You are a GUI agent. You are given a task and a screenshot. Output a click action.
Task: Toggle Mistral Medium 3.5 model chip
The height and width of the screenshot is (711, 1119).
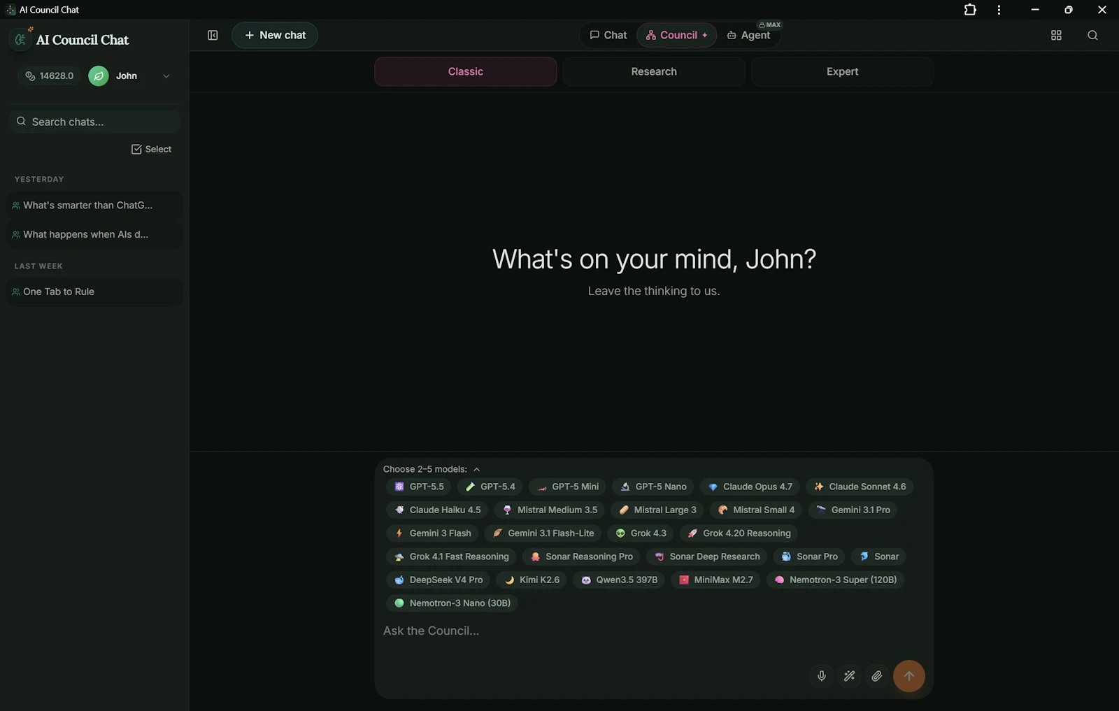(549, 510)
